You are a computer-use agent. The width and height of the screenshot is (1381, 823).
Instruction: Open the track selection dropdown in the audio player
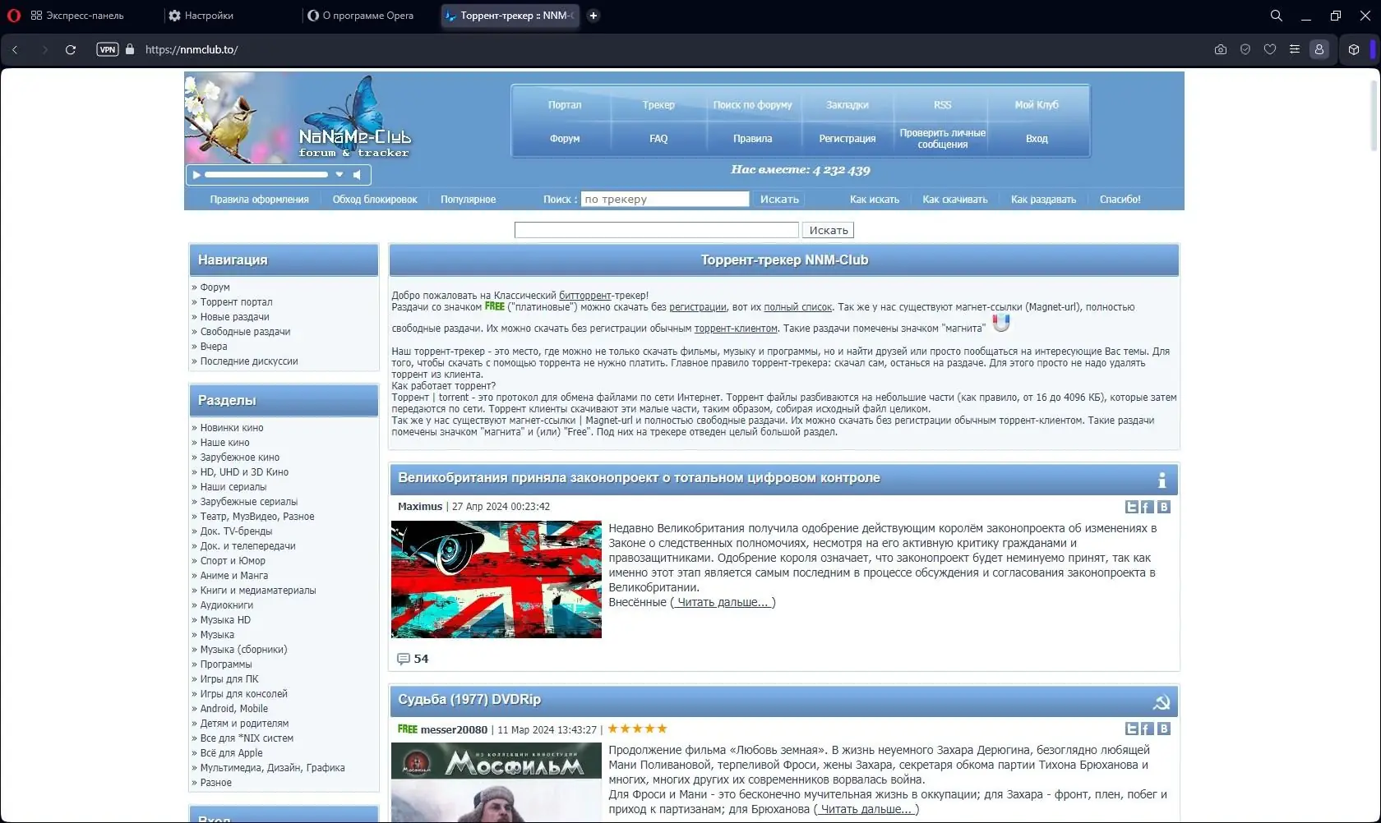click(x=338, y=174)
